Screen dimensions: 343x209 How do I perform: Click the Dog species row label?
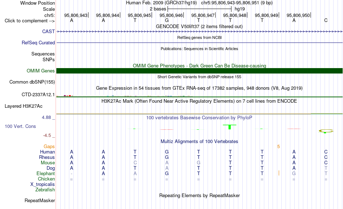(x=51, y=168)
